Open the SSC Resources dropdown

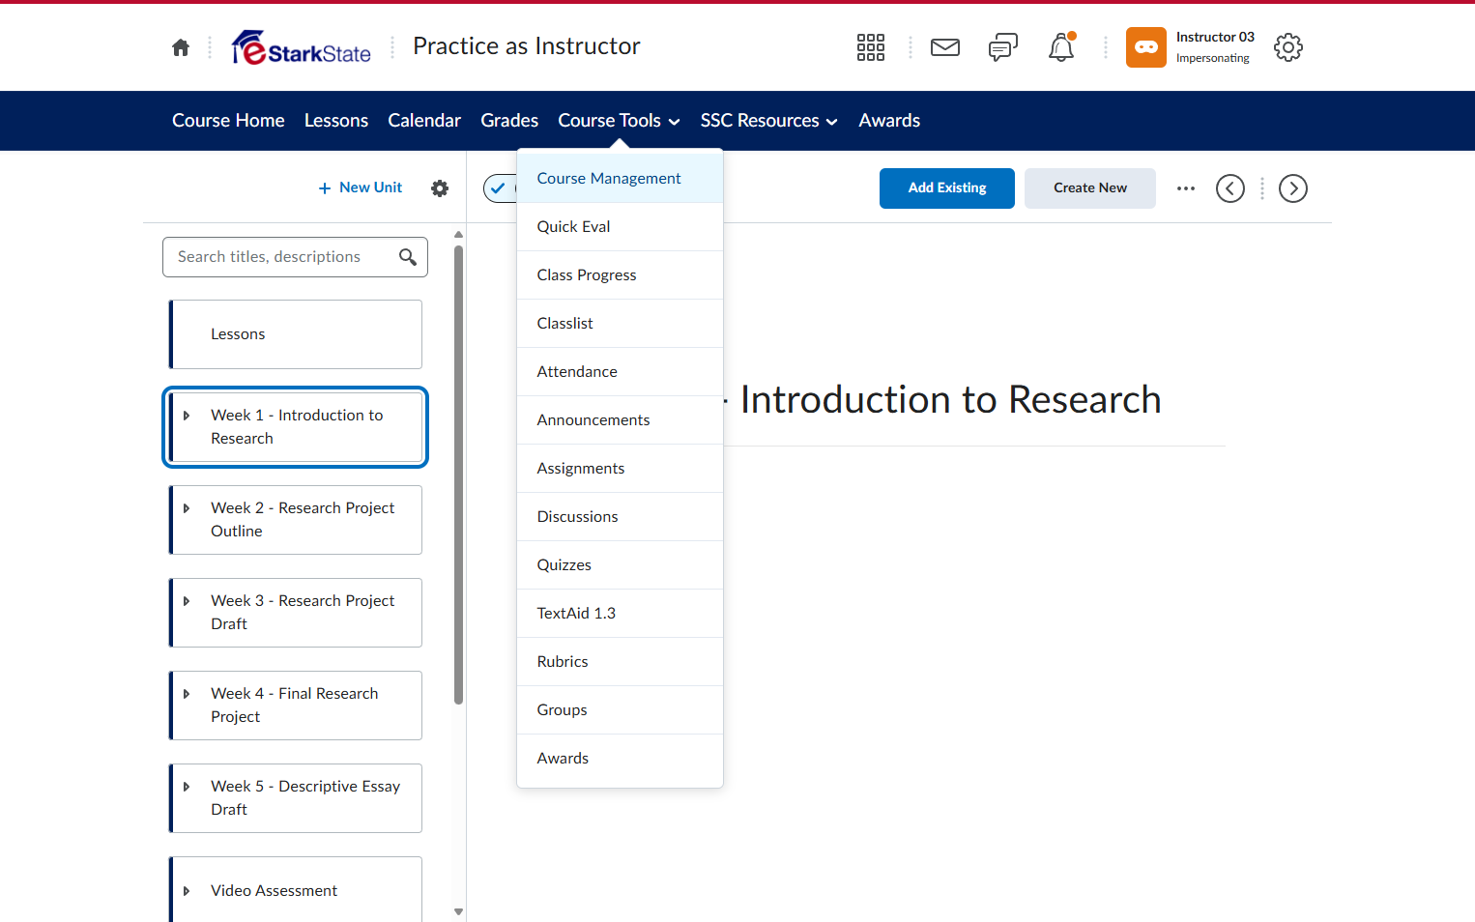coord(768,121)
